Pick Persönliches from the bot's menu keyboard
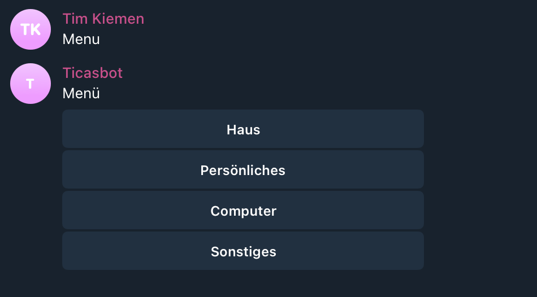The width and height of the screenshot is (537, 297). pos(243,169)
